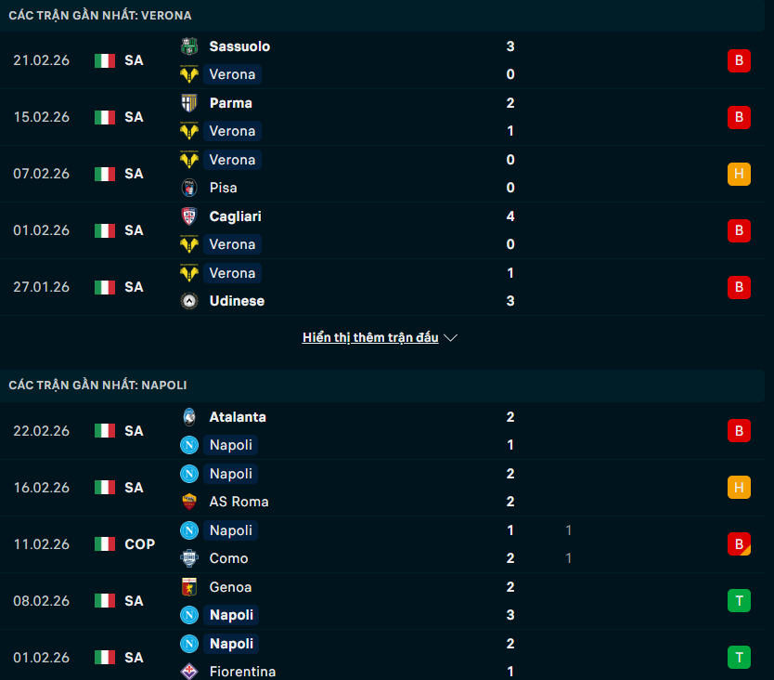Click the Genoa team crest

189,587
